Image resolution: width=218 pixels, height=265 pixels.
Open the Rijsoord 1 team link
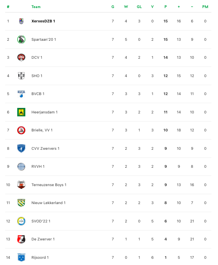coord(40,258)
